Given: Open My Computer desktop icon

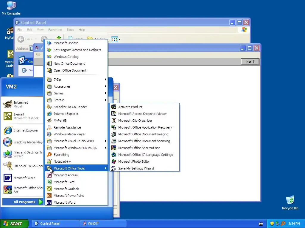Looking at the screenshot, I should click(x=11, y=8).
